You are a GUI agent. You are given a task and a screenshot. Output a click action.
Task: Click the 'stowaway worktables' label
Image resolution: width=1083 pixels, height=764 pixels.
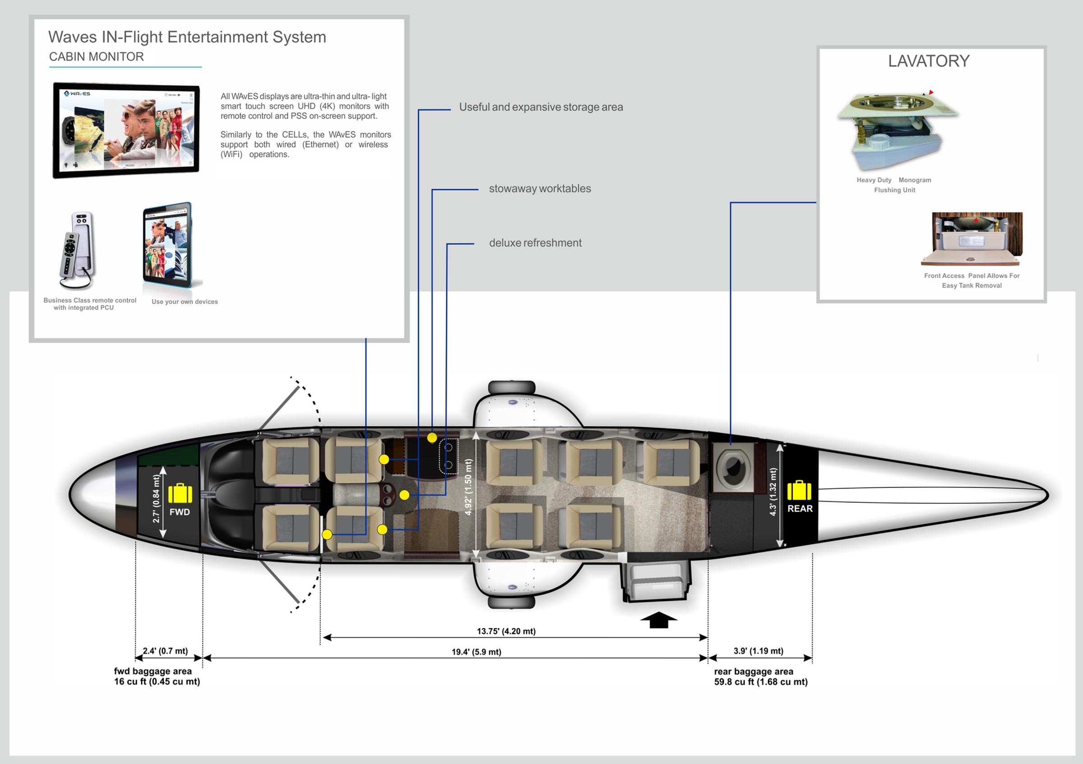pyautogui.click(x=540, y=189)
